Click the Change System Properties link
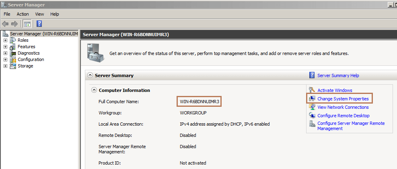Viewport: 397px width, 169px height. click(x=343, y=99)
